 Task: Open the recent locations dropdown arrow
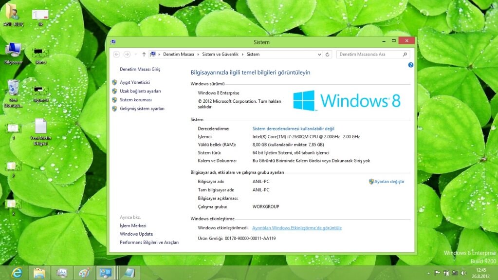[x=135, y=55]
